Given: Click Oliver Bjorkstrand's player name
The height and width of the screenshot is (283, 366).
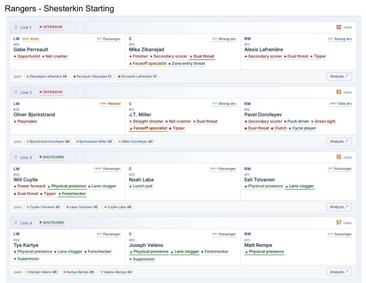Looking at the screenshot, I should pos(34,115).
